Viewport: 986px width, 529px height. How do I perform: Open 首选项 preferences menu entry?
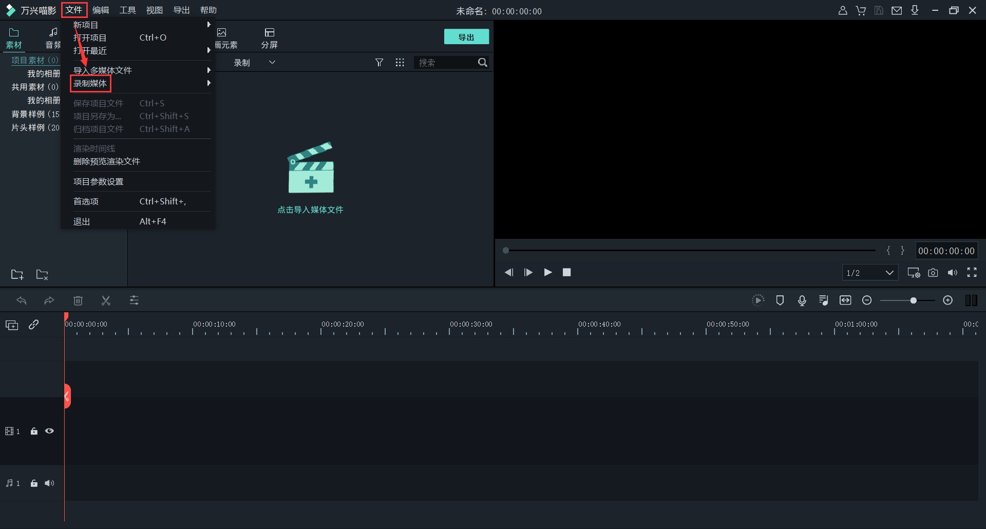(86, 201)
